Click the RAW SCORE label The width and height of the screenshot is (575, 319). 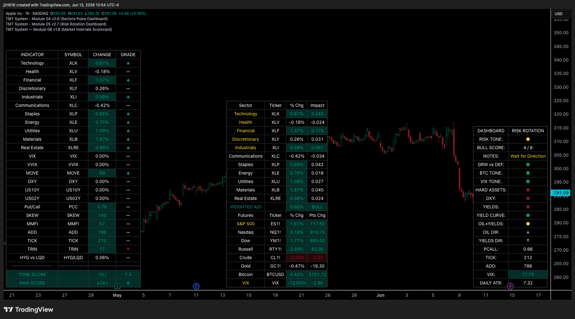pos(32,283)
